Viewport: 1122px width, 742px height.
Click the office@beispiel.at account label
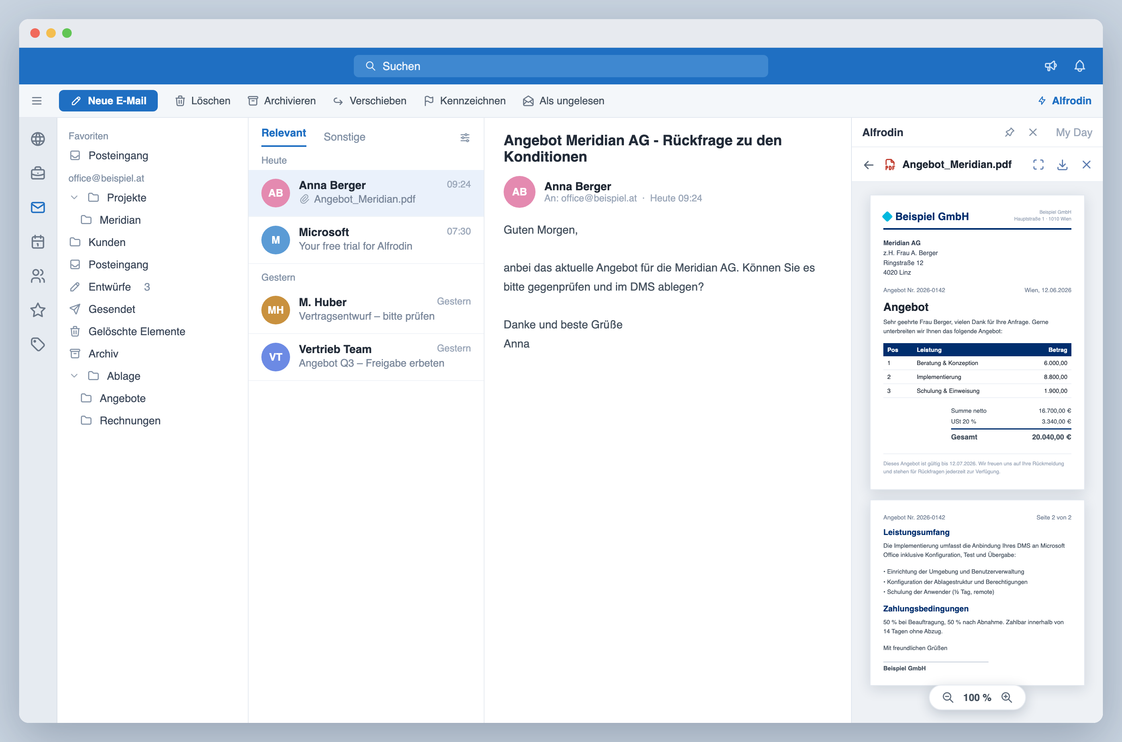pos(106,178)
